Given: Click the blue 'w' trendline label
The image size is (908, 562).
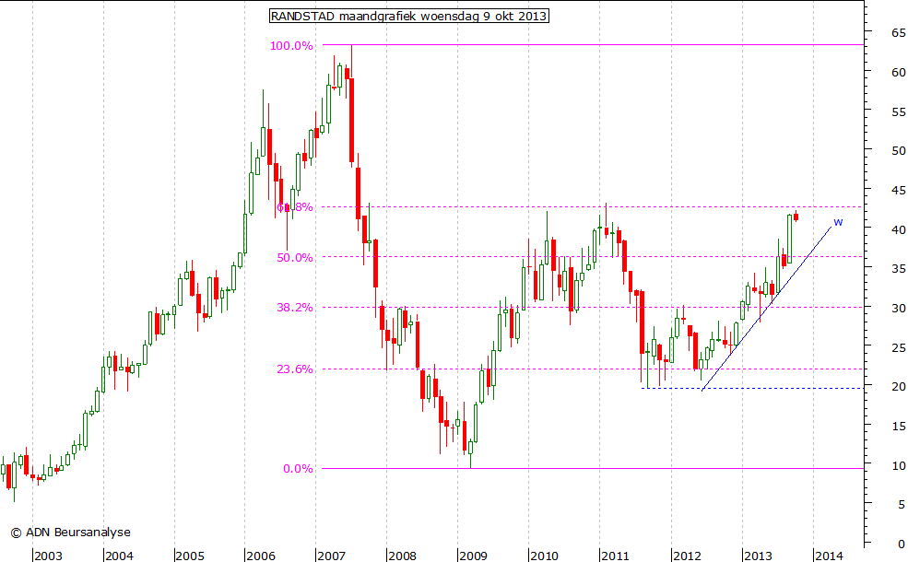Looking at the screenshot, I should [838, 222].
